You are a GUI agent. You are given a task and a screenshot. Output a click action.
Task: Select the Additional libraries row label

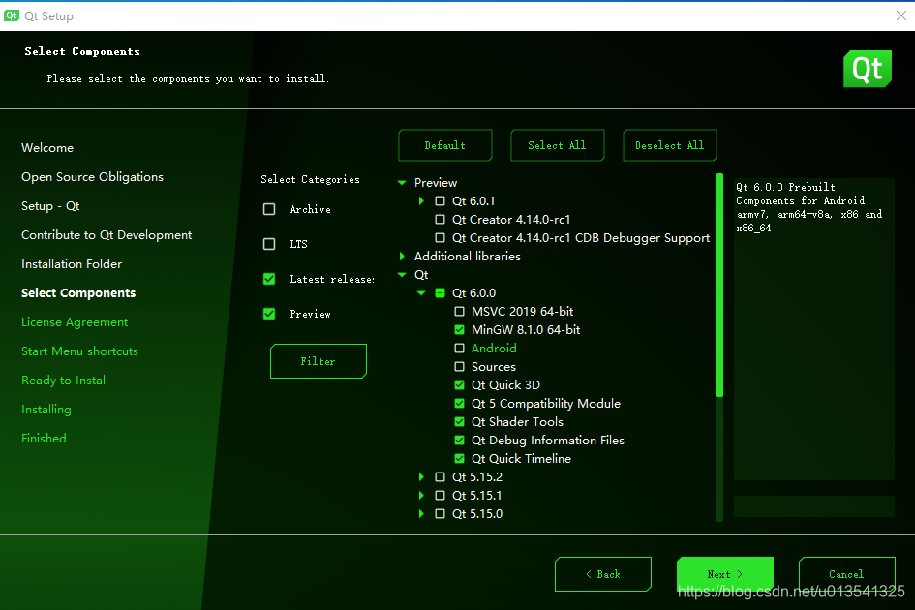point(468,257)
